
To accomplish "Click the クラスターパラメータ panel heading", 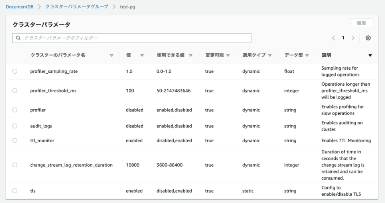I will pos(41,24).
